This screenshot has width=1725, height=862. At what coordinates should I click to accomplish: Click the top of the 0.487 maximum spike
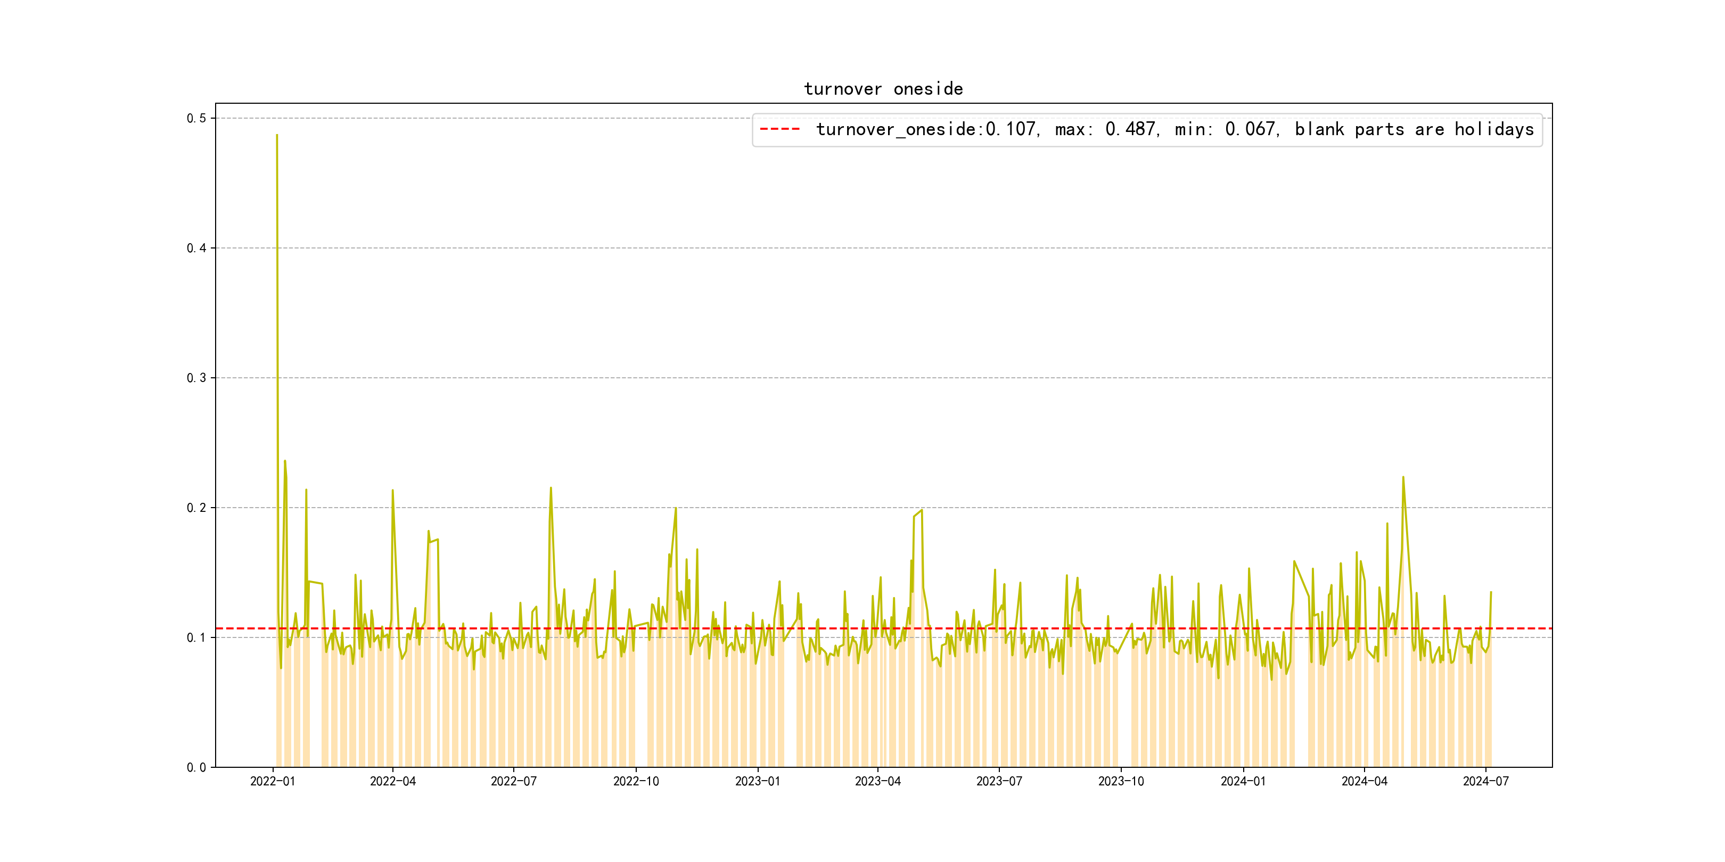[276, 136]
